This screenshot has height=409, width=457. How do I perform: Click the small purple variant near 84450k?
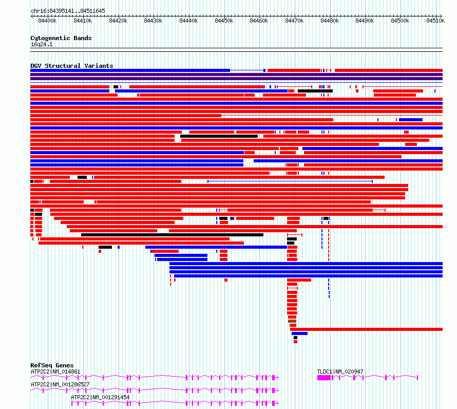(232, 218)
